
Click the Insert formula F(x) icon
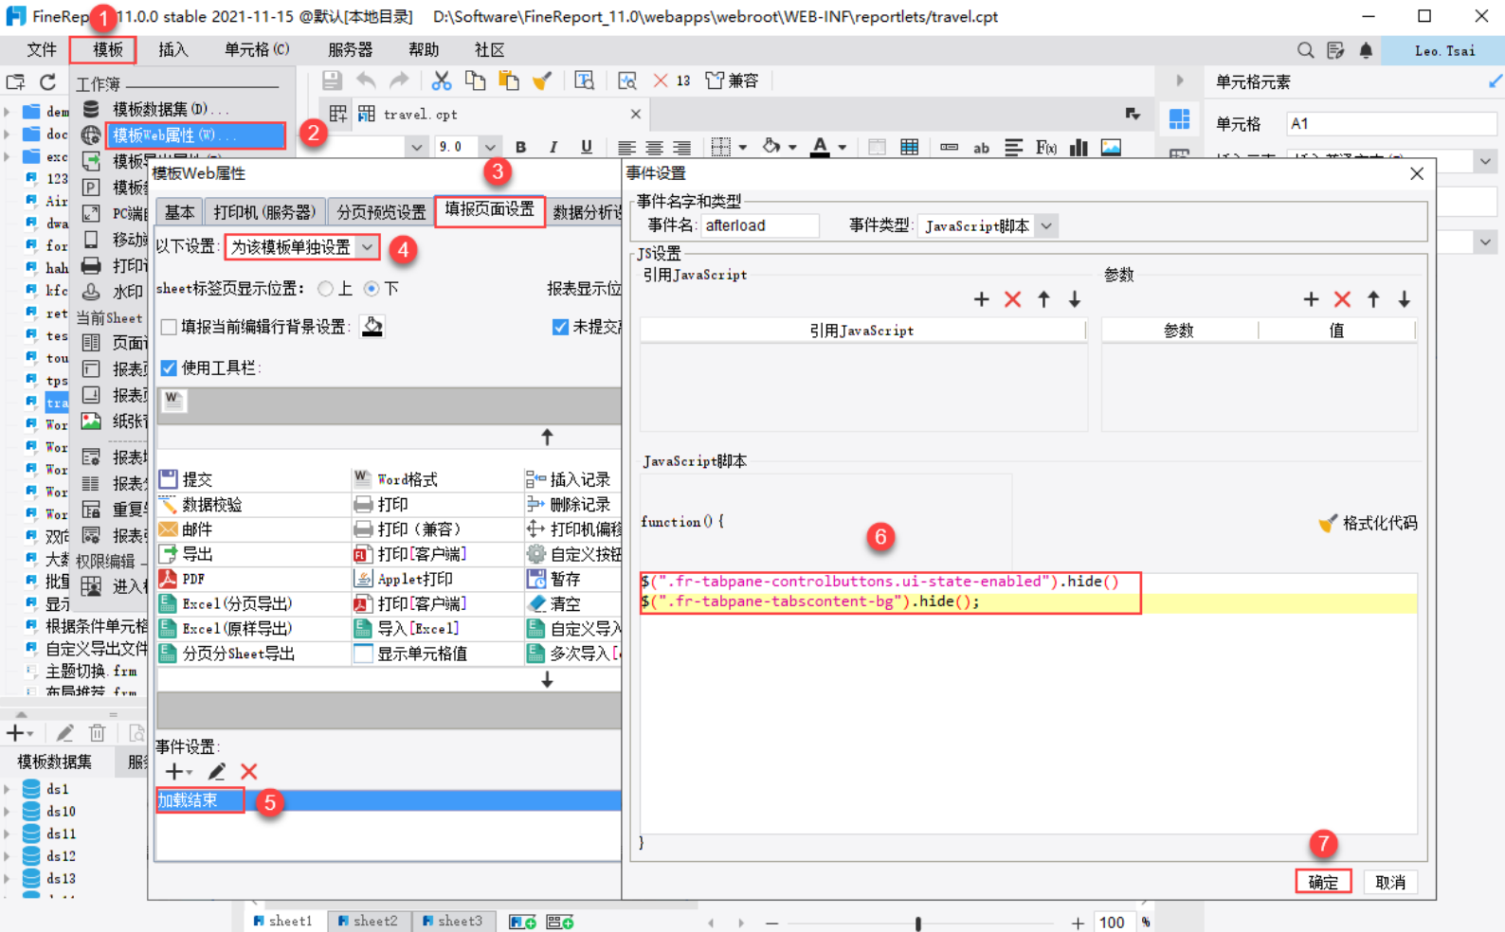coord(1046,147)
